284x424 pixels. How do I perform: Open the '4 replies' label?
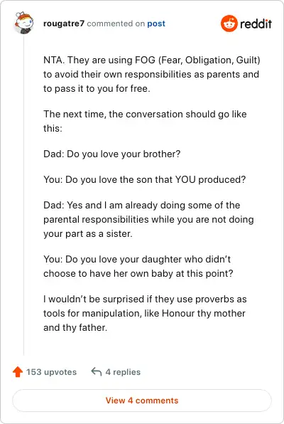coord(123,372)
